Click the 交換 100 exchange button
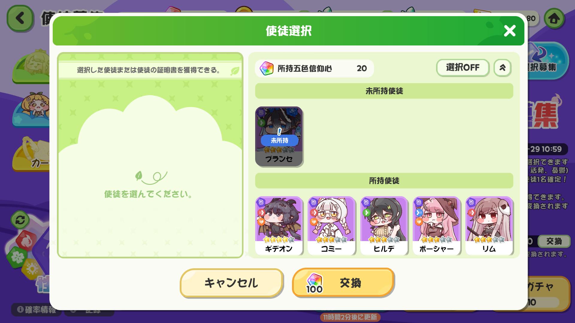Image resolution: width=575 pixels, height=323 pixels. pos(343,282)
